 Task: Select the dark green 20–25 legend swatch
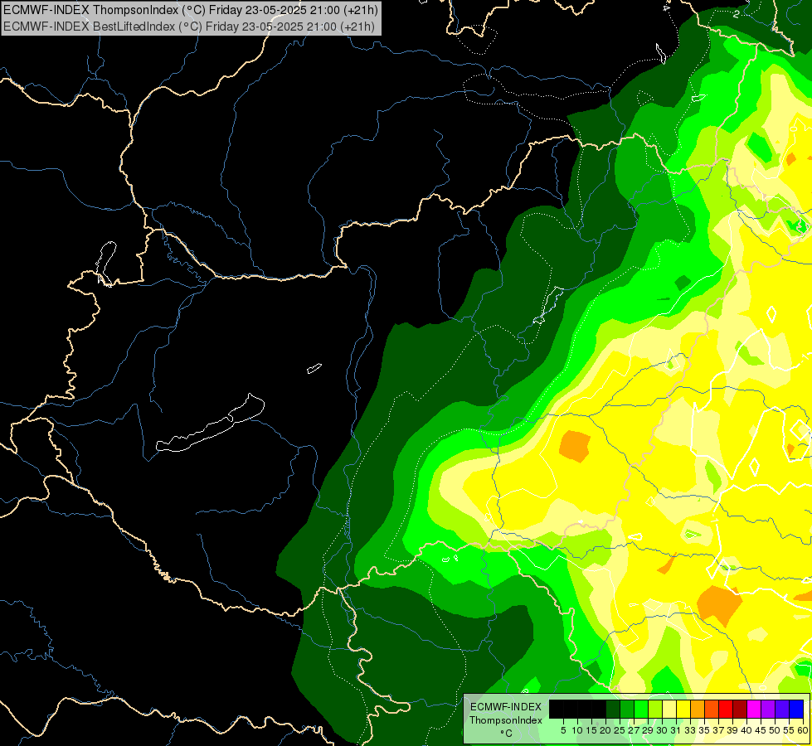pyautogui.click(x=613, y=709)
